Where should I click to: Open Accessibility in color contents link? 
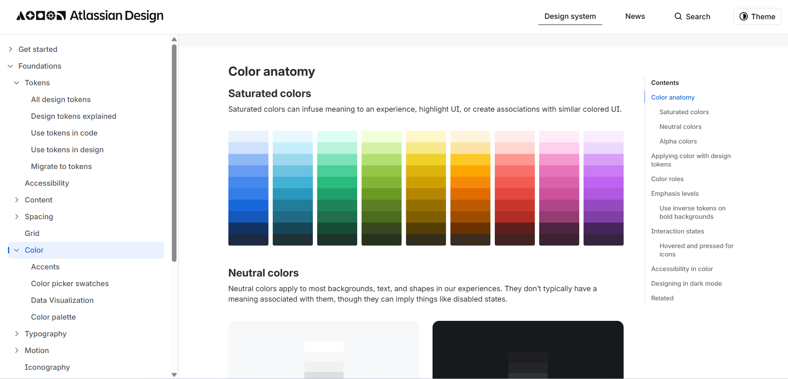coord(682,269)
